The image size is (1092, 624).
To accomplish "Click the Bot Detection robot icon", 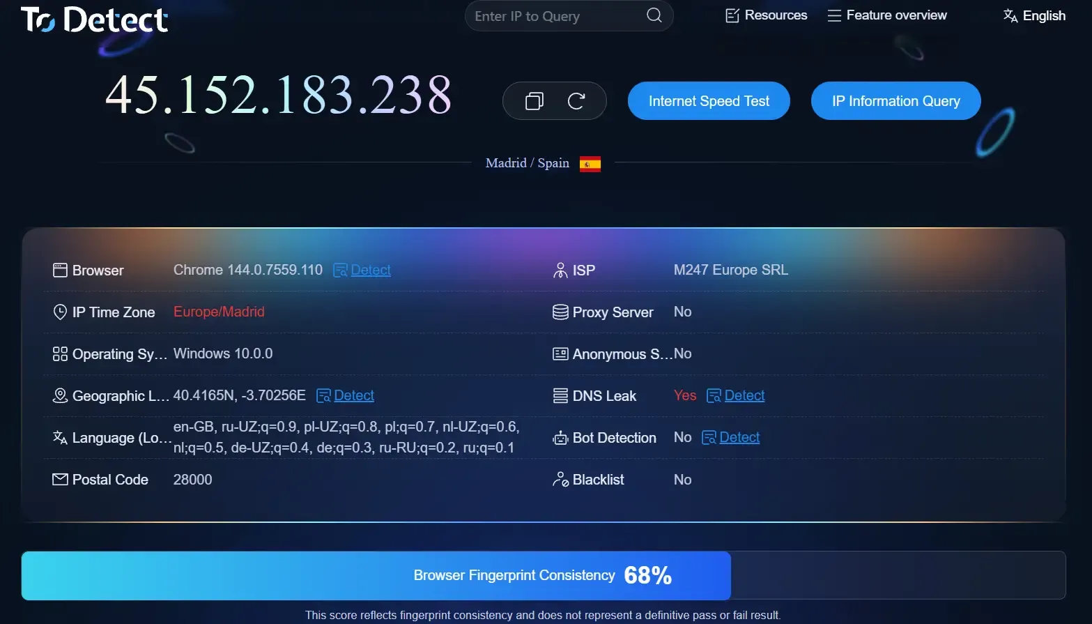I will 560,438.
